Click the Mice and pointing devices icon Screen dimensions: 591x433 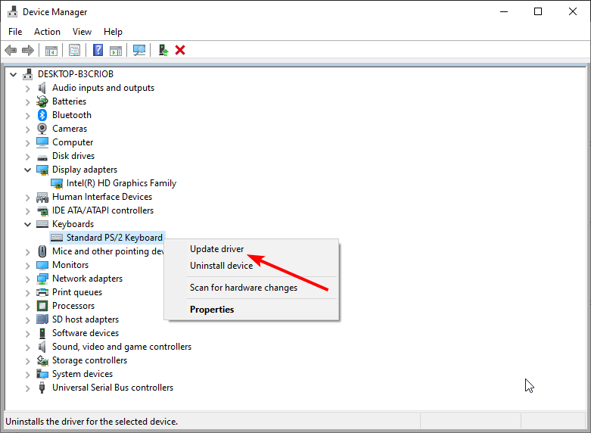[42, 251]
